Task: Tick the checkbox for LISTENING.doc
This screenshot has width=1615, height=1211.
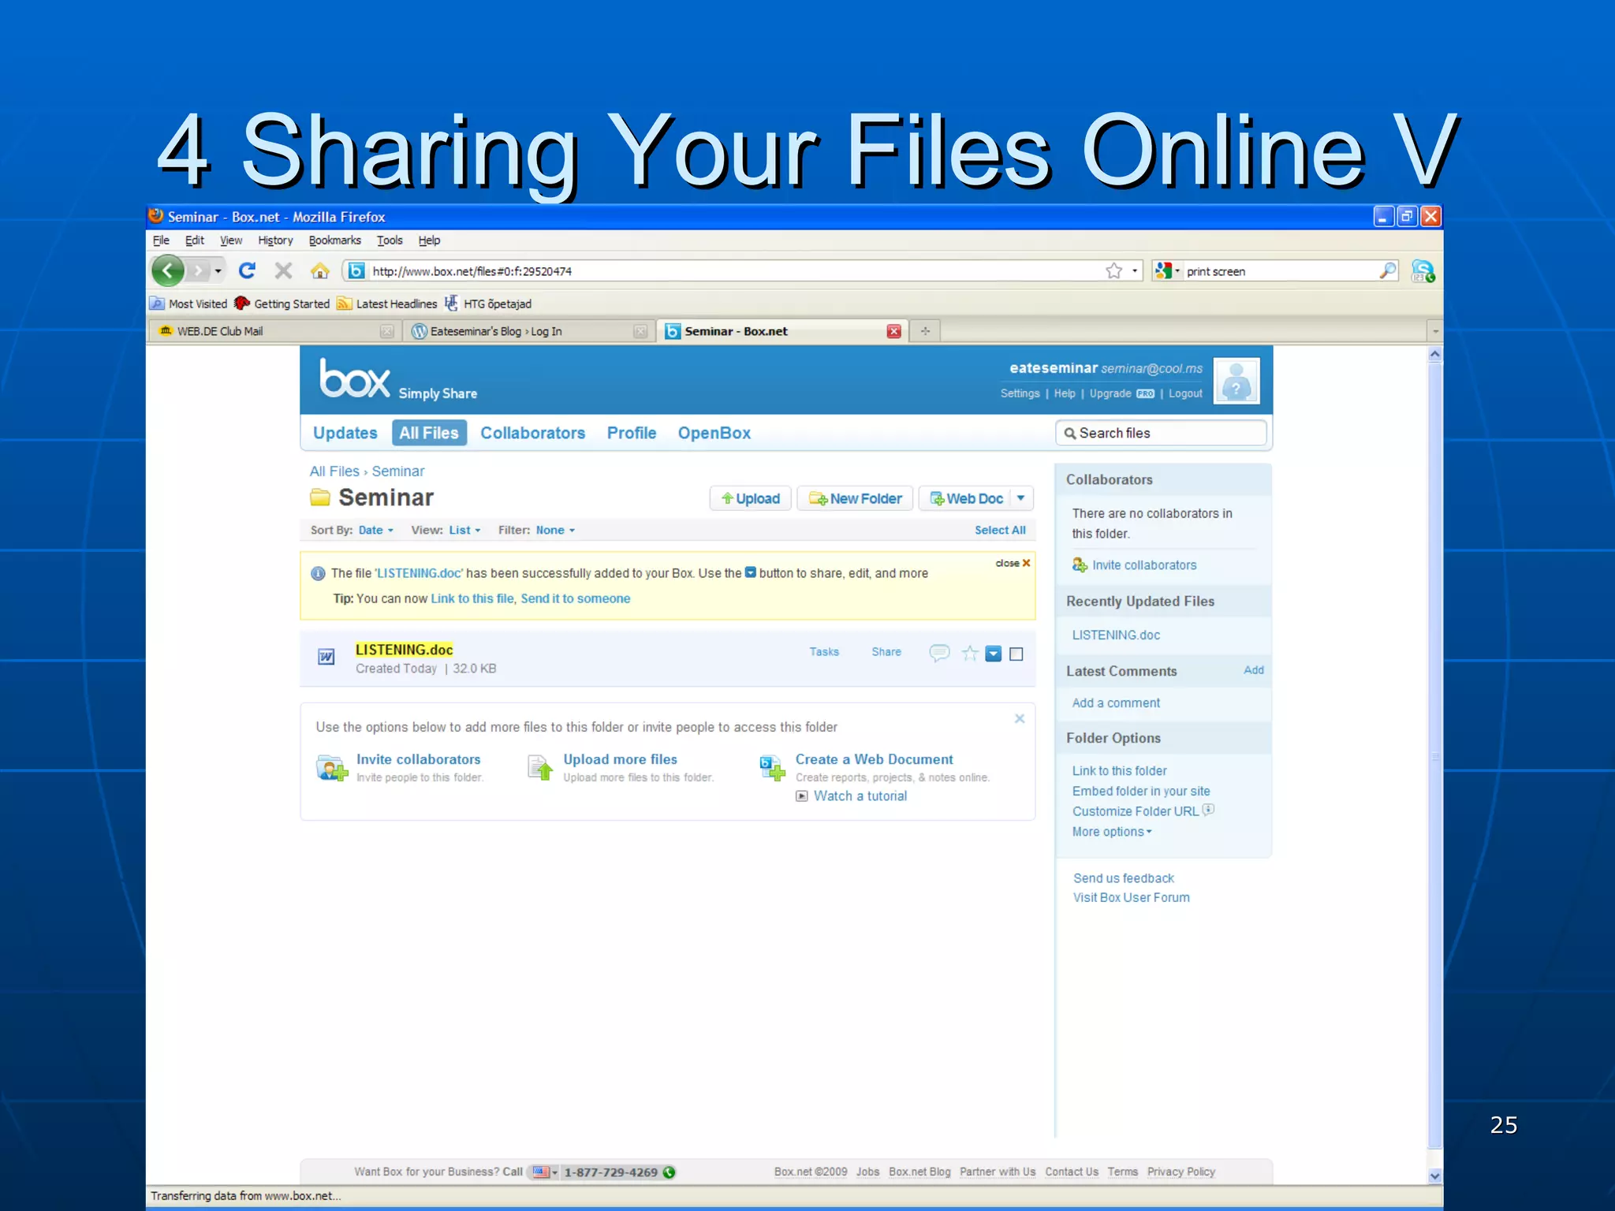Action: [1016, 654]
